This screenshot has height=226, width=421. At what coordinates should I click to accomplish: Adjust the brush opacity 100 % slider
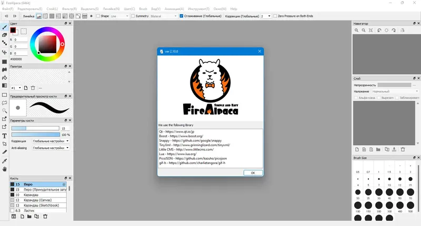click(x=35, y=135)
